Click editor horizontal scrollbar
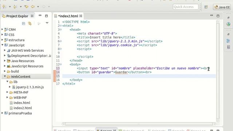The image size is (233, 131). 139,124
